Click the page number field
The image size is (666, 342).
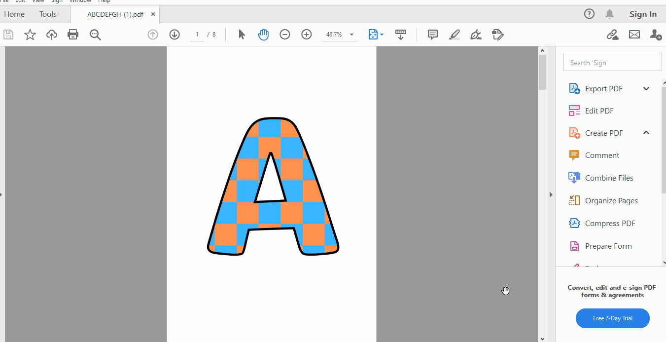click(x=197, y=35)
